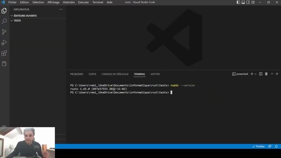The image size is (281, 158).
Task: Open the Edition menu
Action: [x=25, y=2]
